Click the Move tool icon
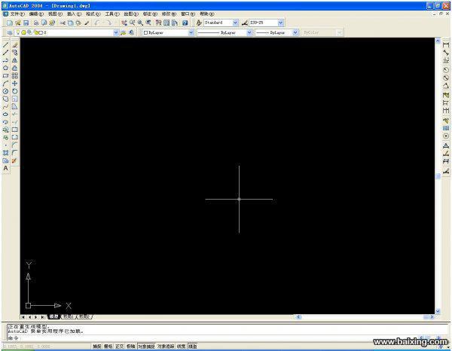Viewport: 452px width, 351px height. [15, 83]
